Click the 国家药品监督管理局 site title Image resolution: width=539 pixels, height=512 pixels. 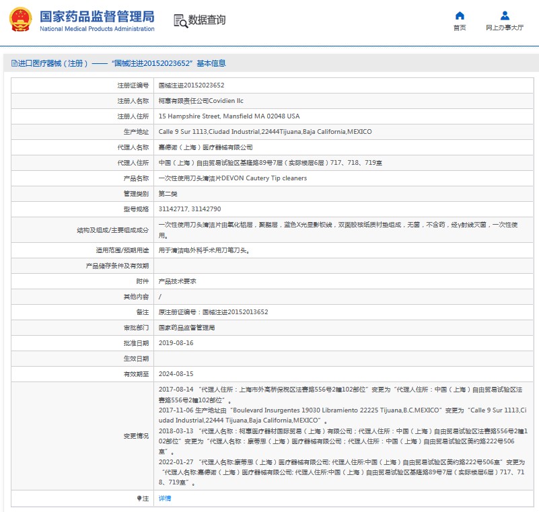[x=97, y=16]
